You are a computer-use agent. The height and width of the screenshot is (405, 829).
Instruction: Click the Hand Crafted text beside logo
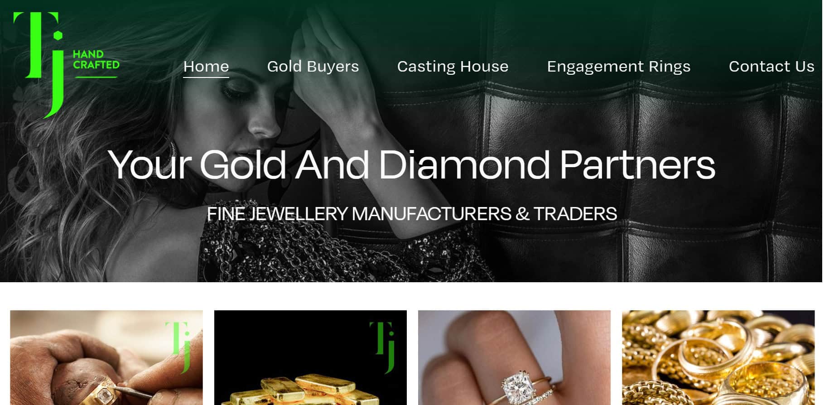pyautogui.click(x=96, y=60)
